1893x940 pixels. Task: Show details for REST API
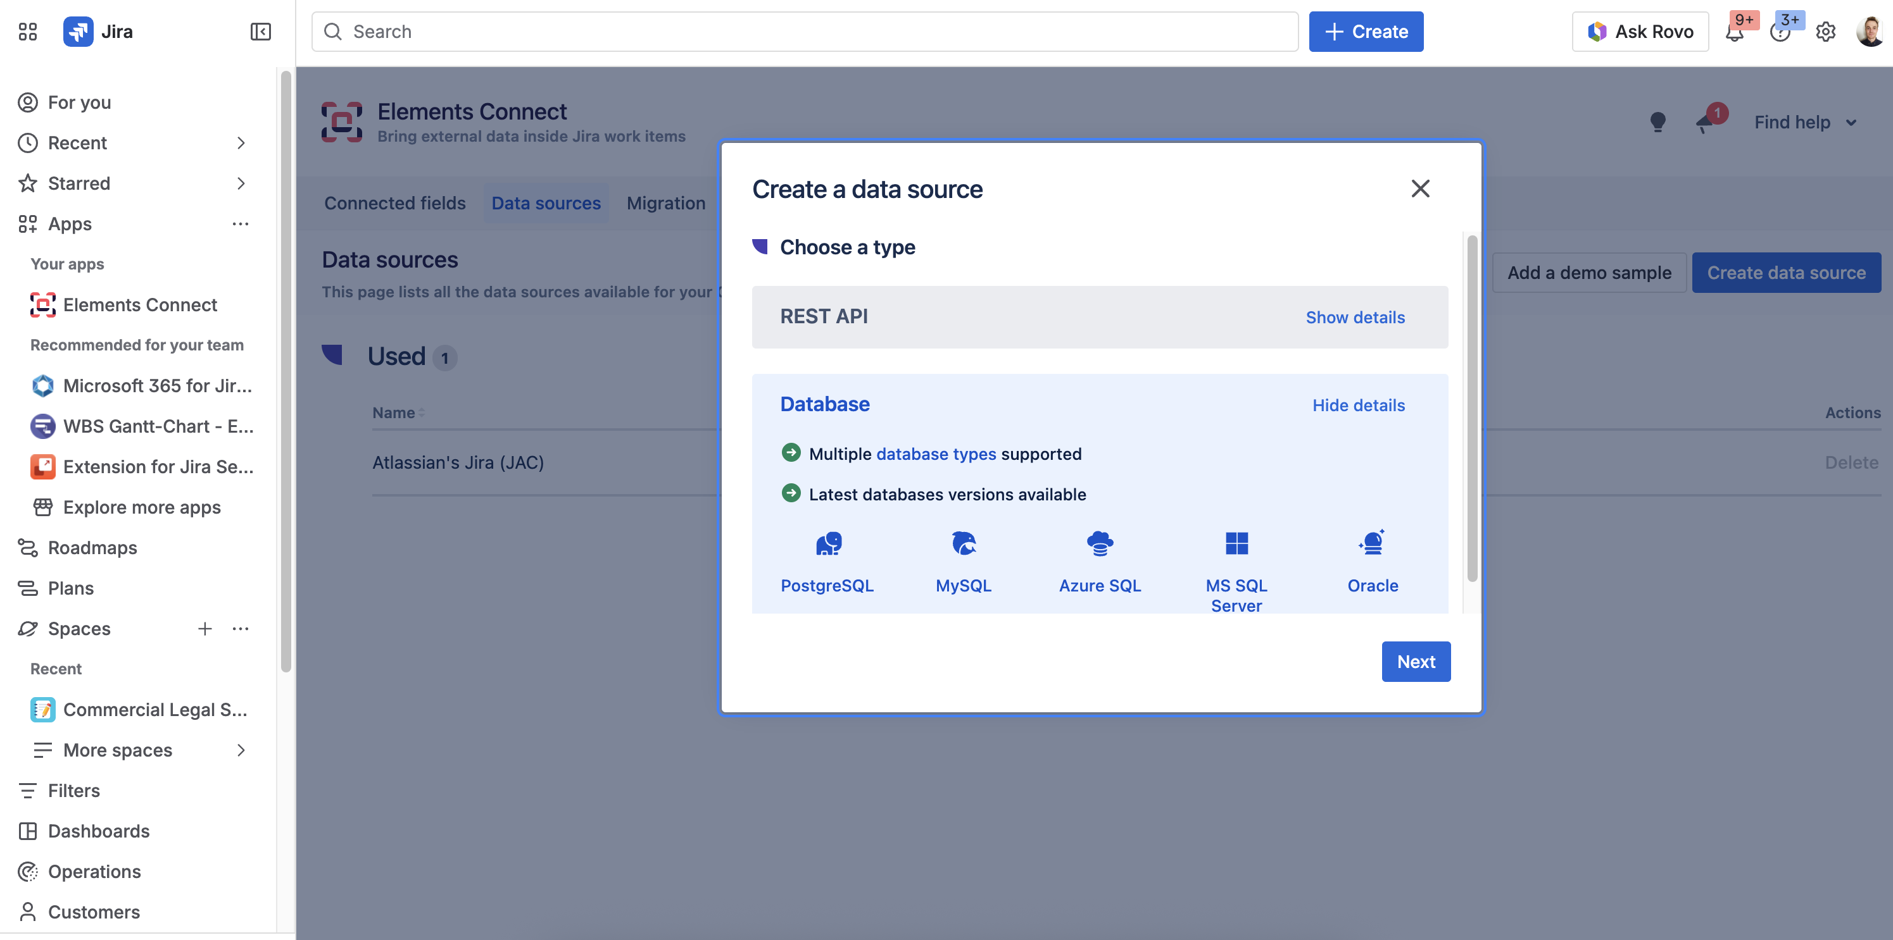[1355, 318]
